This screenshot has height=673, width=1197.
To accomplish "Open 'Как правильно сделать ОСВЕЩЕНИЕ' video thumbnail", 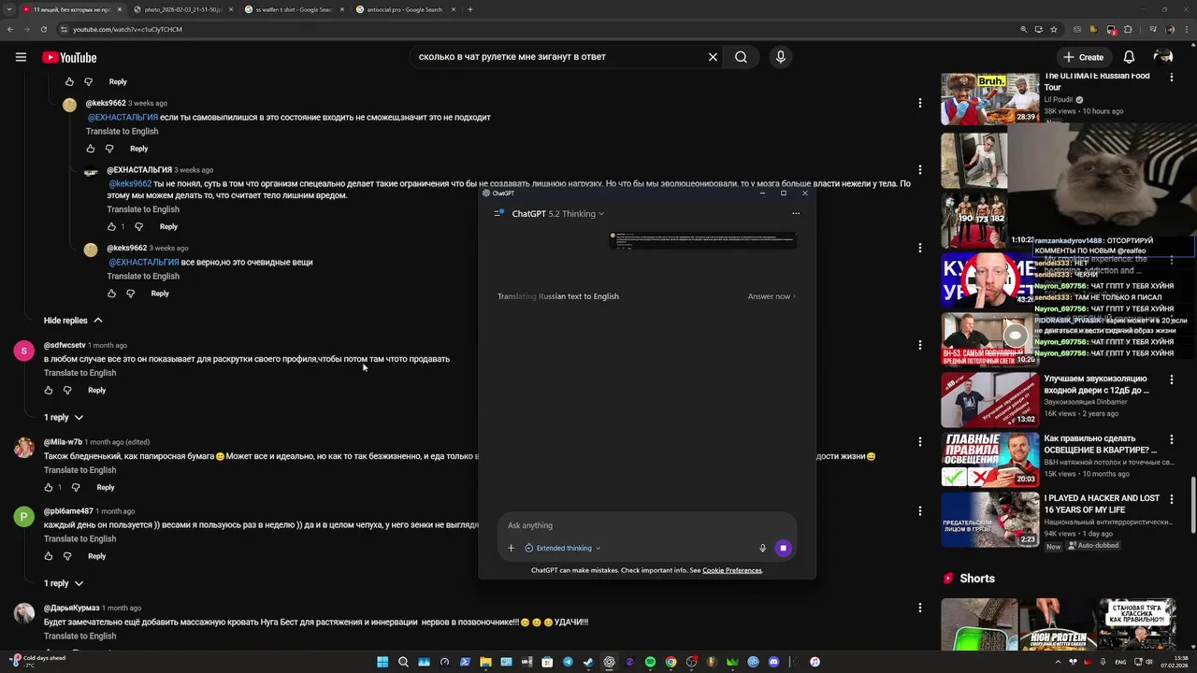I will (x=989, y=459).
